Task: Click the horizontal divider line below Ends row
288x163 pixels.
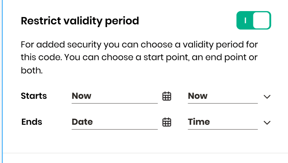Action: click(145, 153)
